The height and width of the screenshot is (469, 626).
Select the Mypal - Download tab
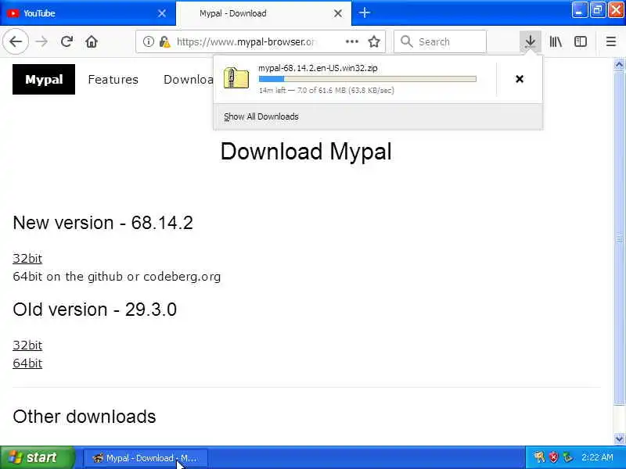coord(264,13)
